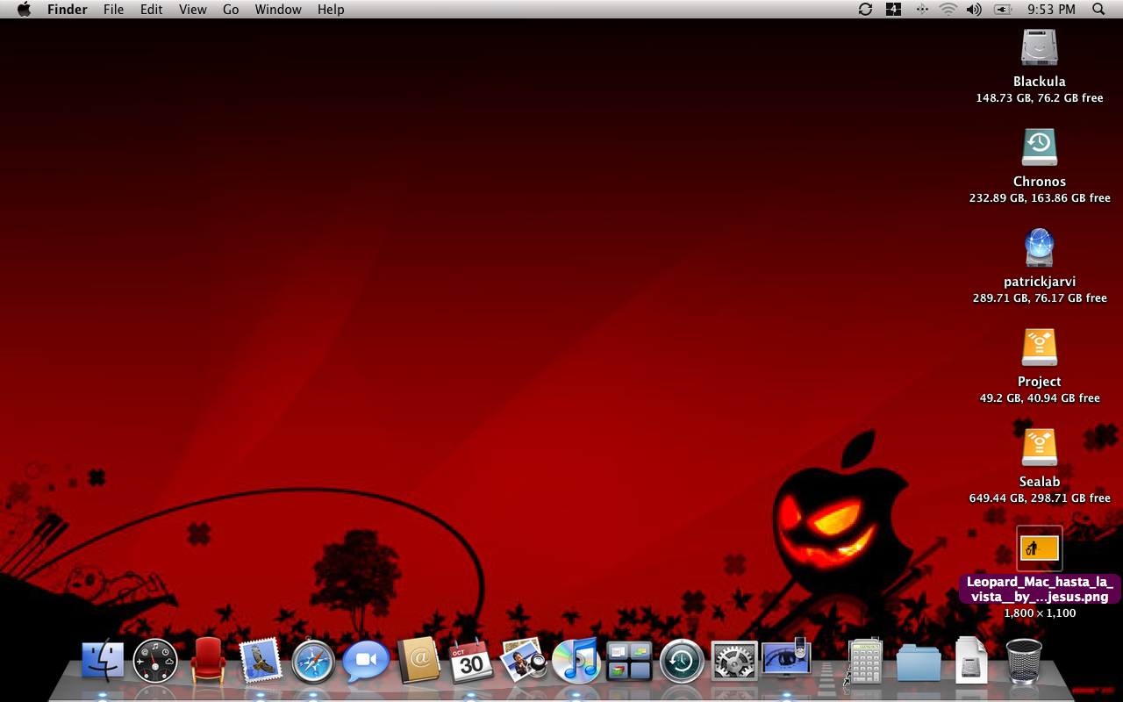Open Front Row red chair icon
This screenshot has height=702, width=1123.
coord(208,661)
